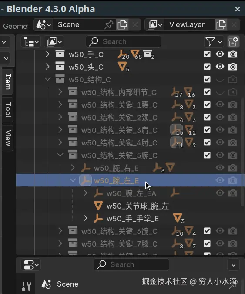This screenshot has height=294, width=245.
Task: Delete the current Scene
Action: click(x=135, y=24)
